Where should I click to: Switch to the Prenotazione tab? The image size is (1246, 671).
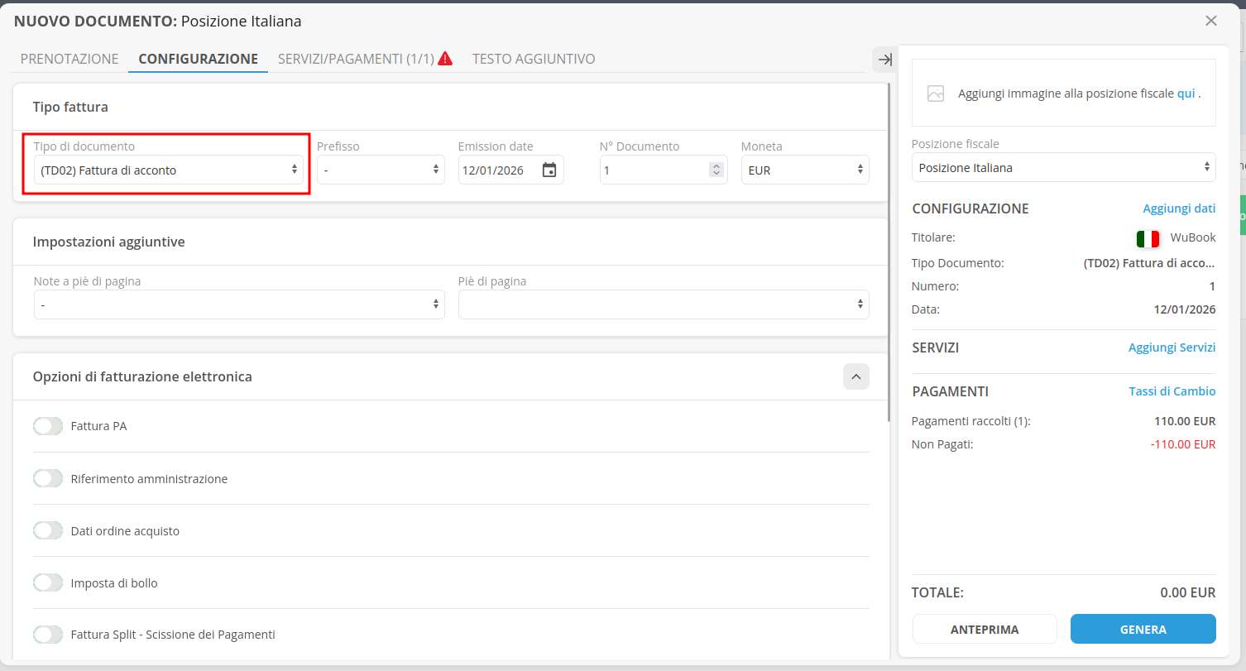(x=69, y=59)
